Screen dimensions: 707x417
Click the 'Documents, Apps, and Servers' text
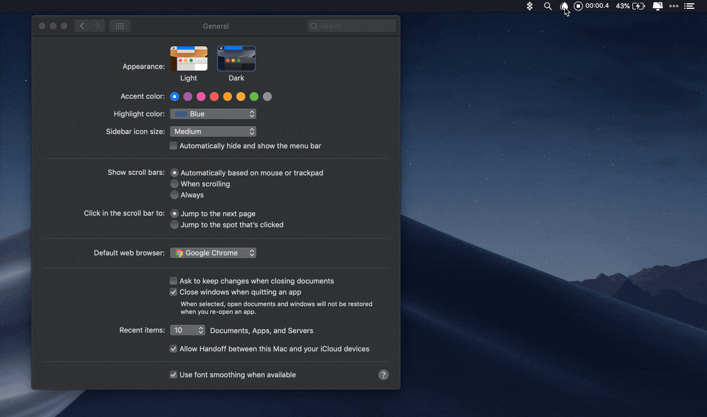[262, 331]
